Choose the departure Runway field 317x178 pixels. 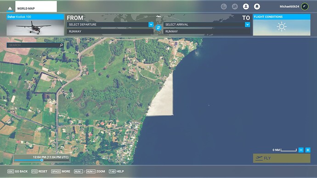[110, 31]
